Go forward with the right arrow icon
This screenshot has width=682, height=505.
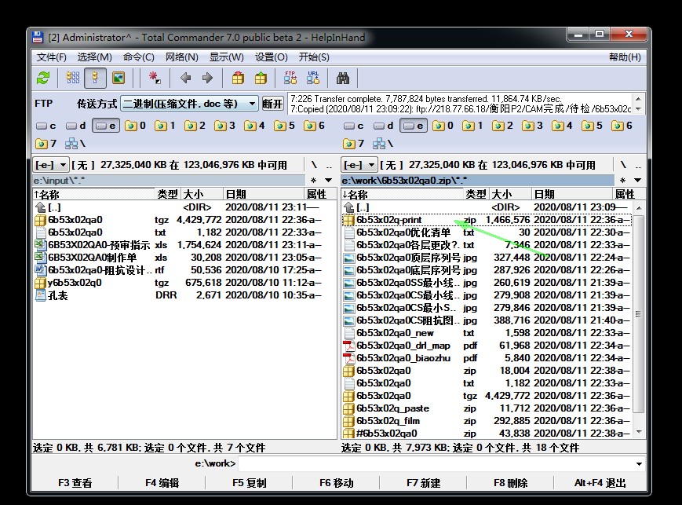click(x=207, y=79)
